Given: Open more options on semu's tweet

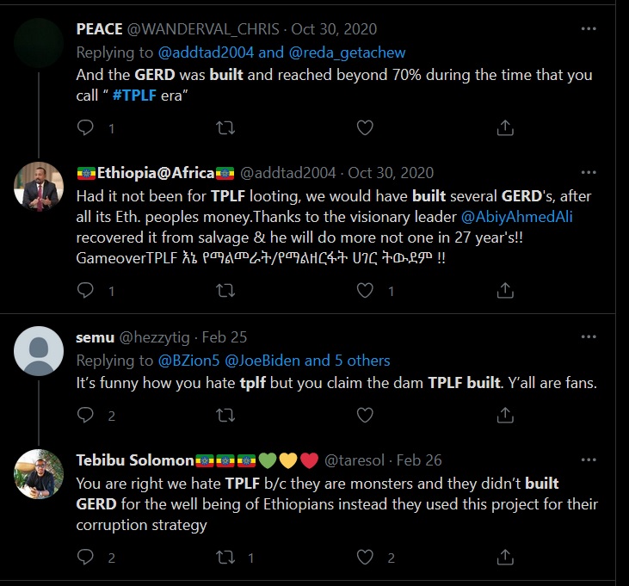Looking at the screenshot, I should coord(589,336).
